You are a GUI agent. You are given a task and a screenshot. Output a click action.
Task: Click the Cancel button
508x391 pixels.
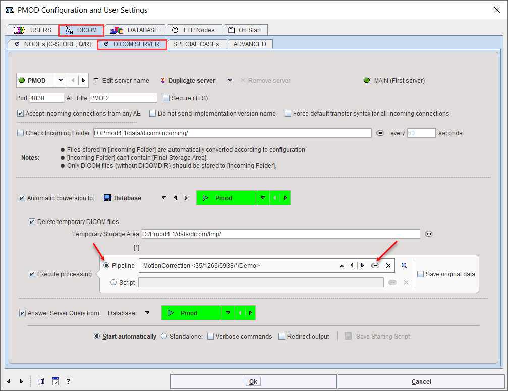pyautogui.click(x=421, y=381)
